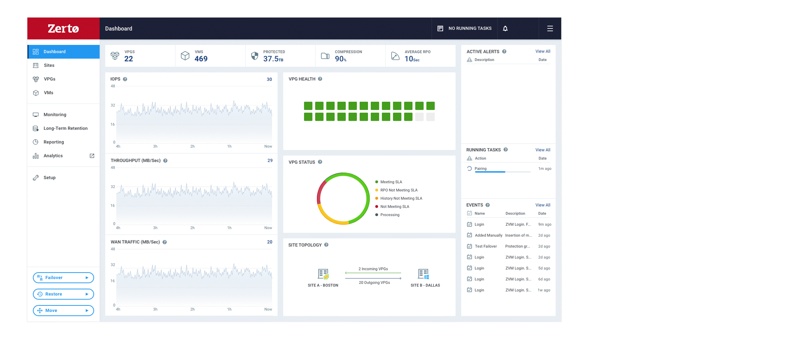Open VPGs in the sidebar
Viewport: 810px width, 364px height.
[x=50, y=79]
